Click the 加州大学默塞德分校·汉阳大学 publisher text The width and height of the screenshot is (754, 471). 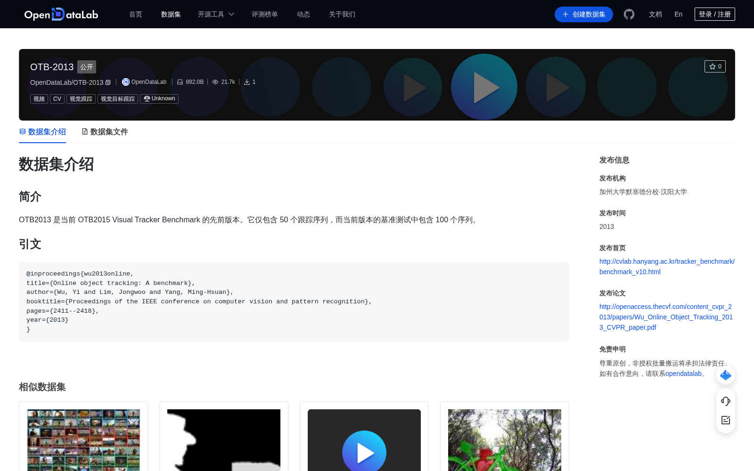pyautogui.click(x=643, y=192)
